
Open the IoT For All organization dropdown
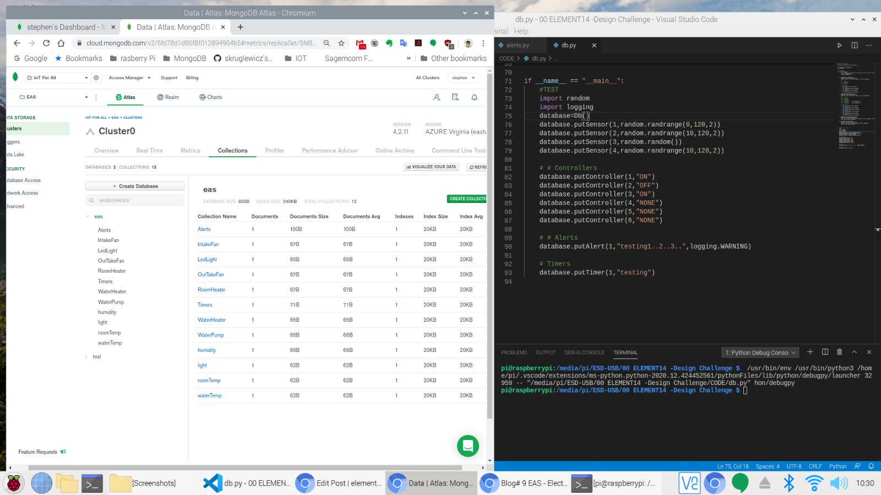click(57, 78)
